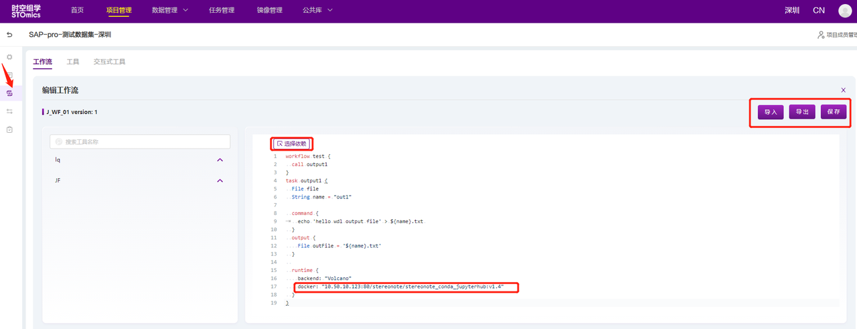Focus the 搜索工具名称 search field

[x=140, y=142]
